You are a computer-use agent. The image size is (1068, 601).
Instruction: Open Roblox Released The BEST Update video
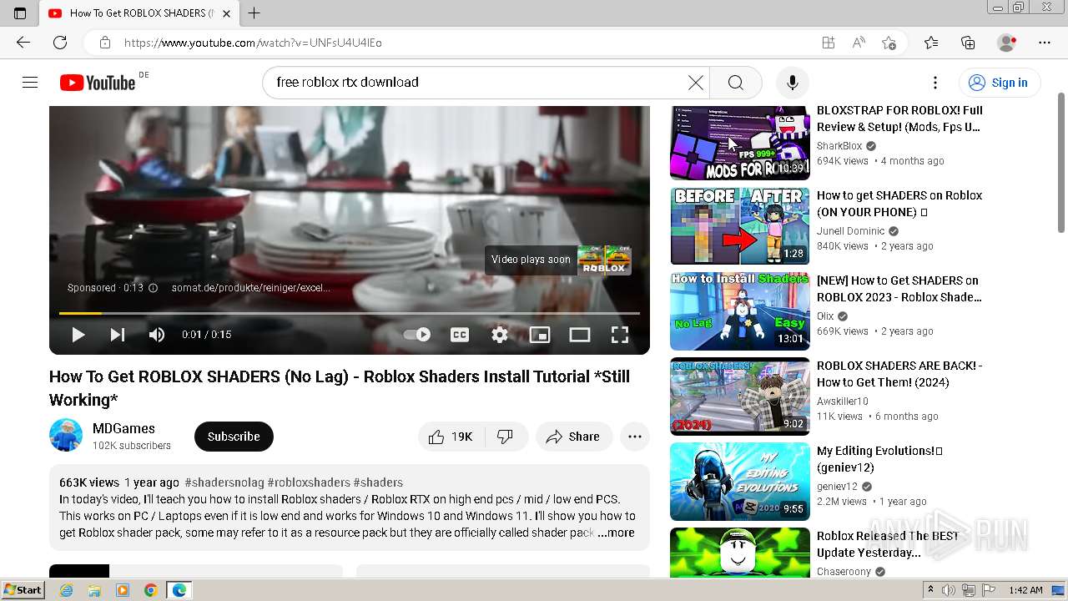coord(888,544)
